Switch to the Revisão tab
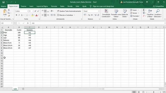This screenshot has width=166, height=93. tap(70, 6)
